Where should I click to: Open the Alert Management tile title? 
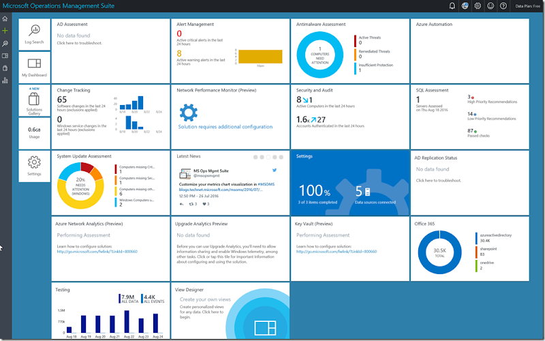pos(195,25)
